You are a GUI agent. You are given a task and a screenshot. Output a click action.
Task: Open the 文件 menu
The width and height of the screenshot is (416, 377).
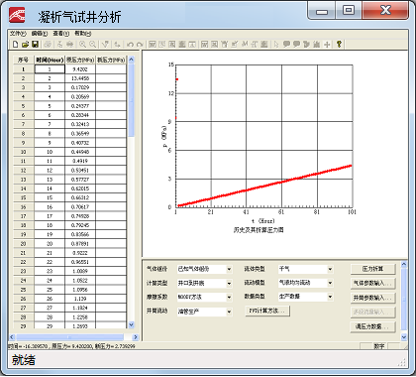pos(18,34)
